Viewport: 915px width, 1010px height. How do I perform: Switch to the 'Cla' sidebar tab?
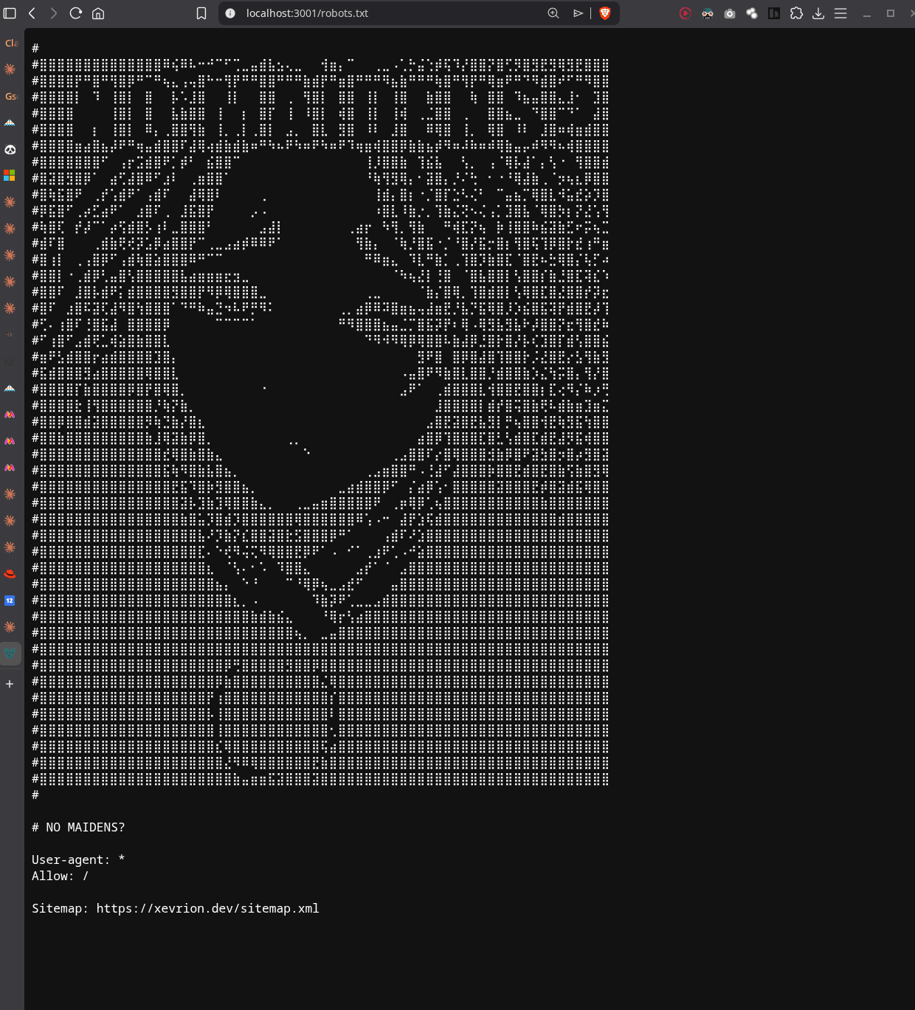[10, 43]
